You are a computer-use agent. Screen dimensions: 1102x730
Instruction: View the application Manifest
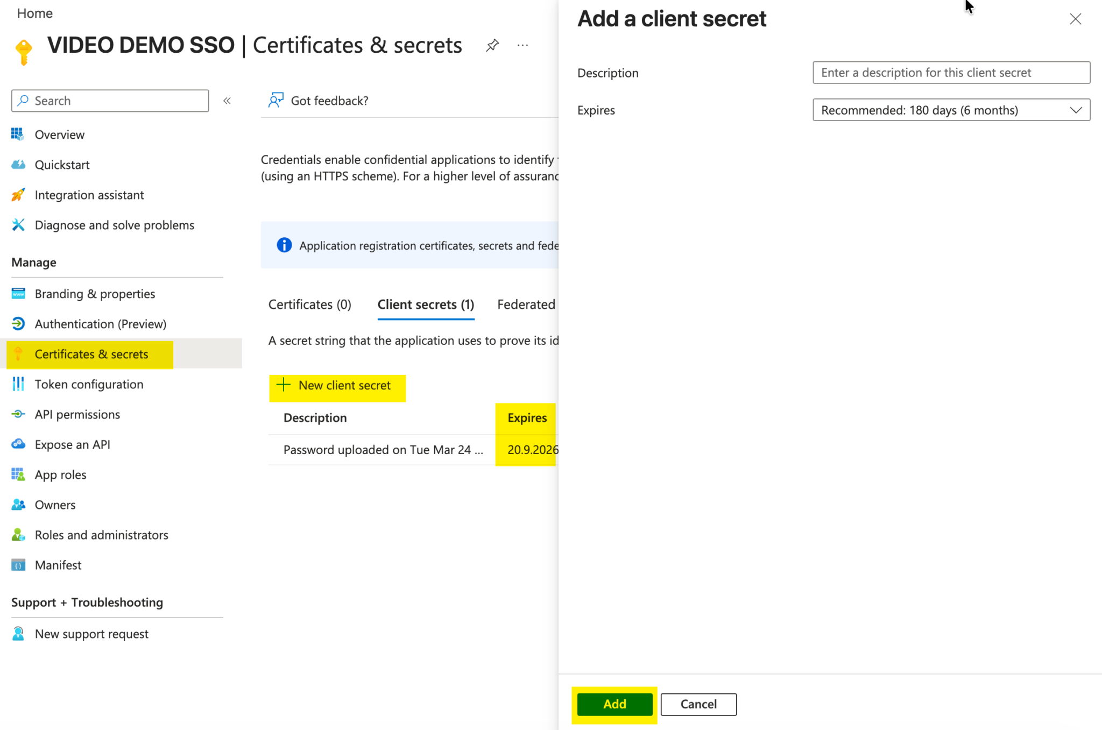coord(58,565)
